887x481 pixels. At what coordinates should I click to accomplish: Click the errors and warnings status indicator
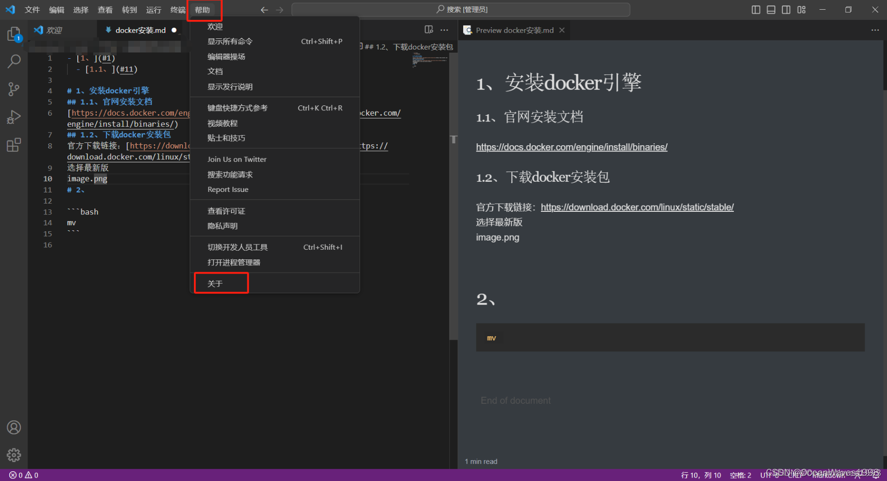click(23, 475)
